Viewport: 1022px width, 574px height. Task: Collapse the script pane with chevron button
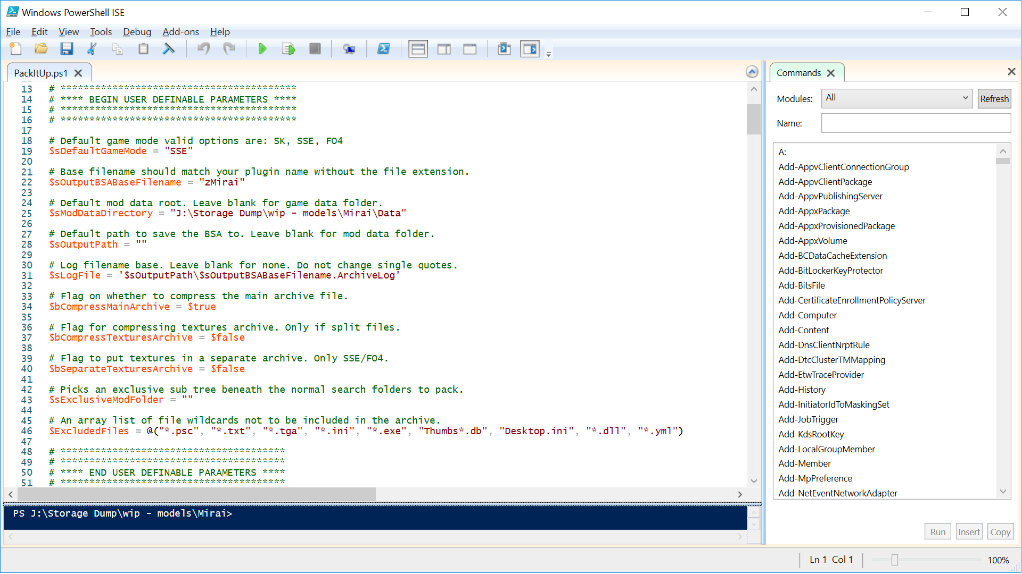pyautogui.click(x=752, y=72)
